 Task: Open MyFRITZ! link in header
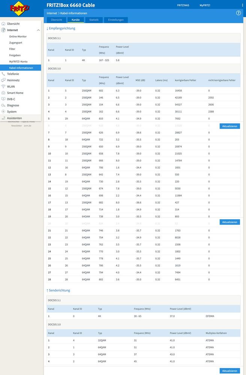pos(205,5)
